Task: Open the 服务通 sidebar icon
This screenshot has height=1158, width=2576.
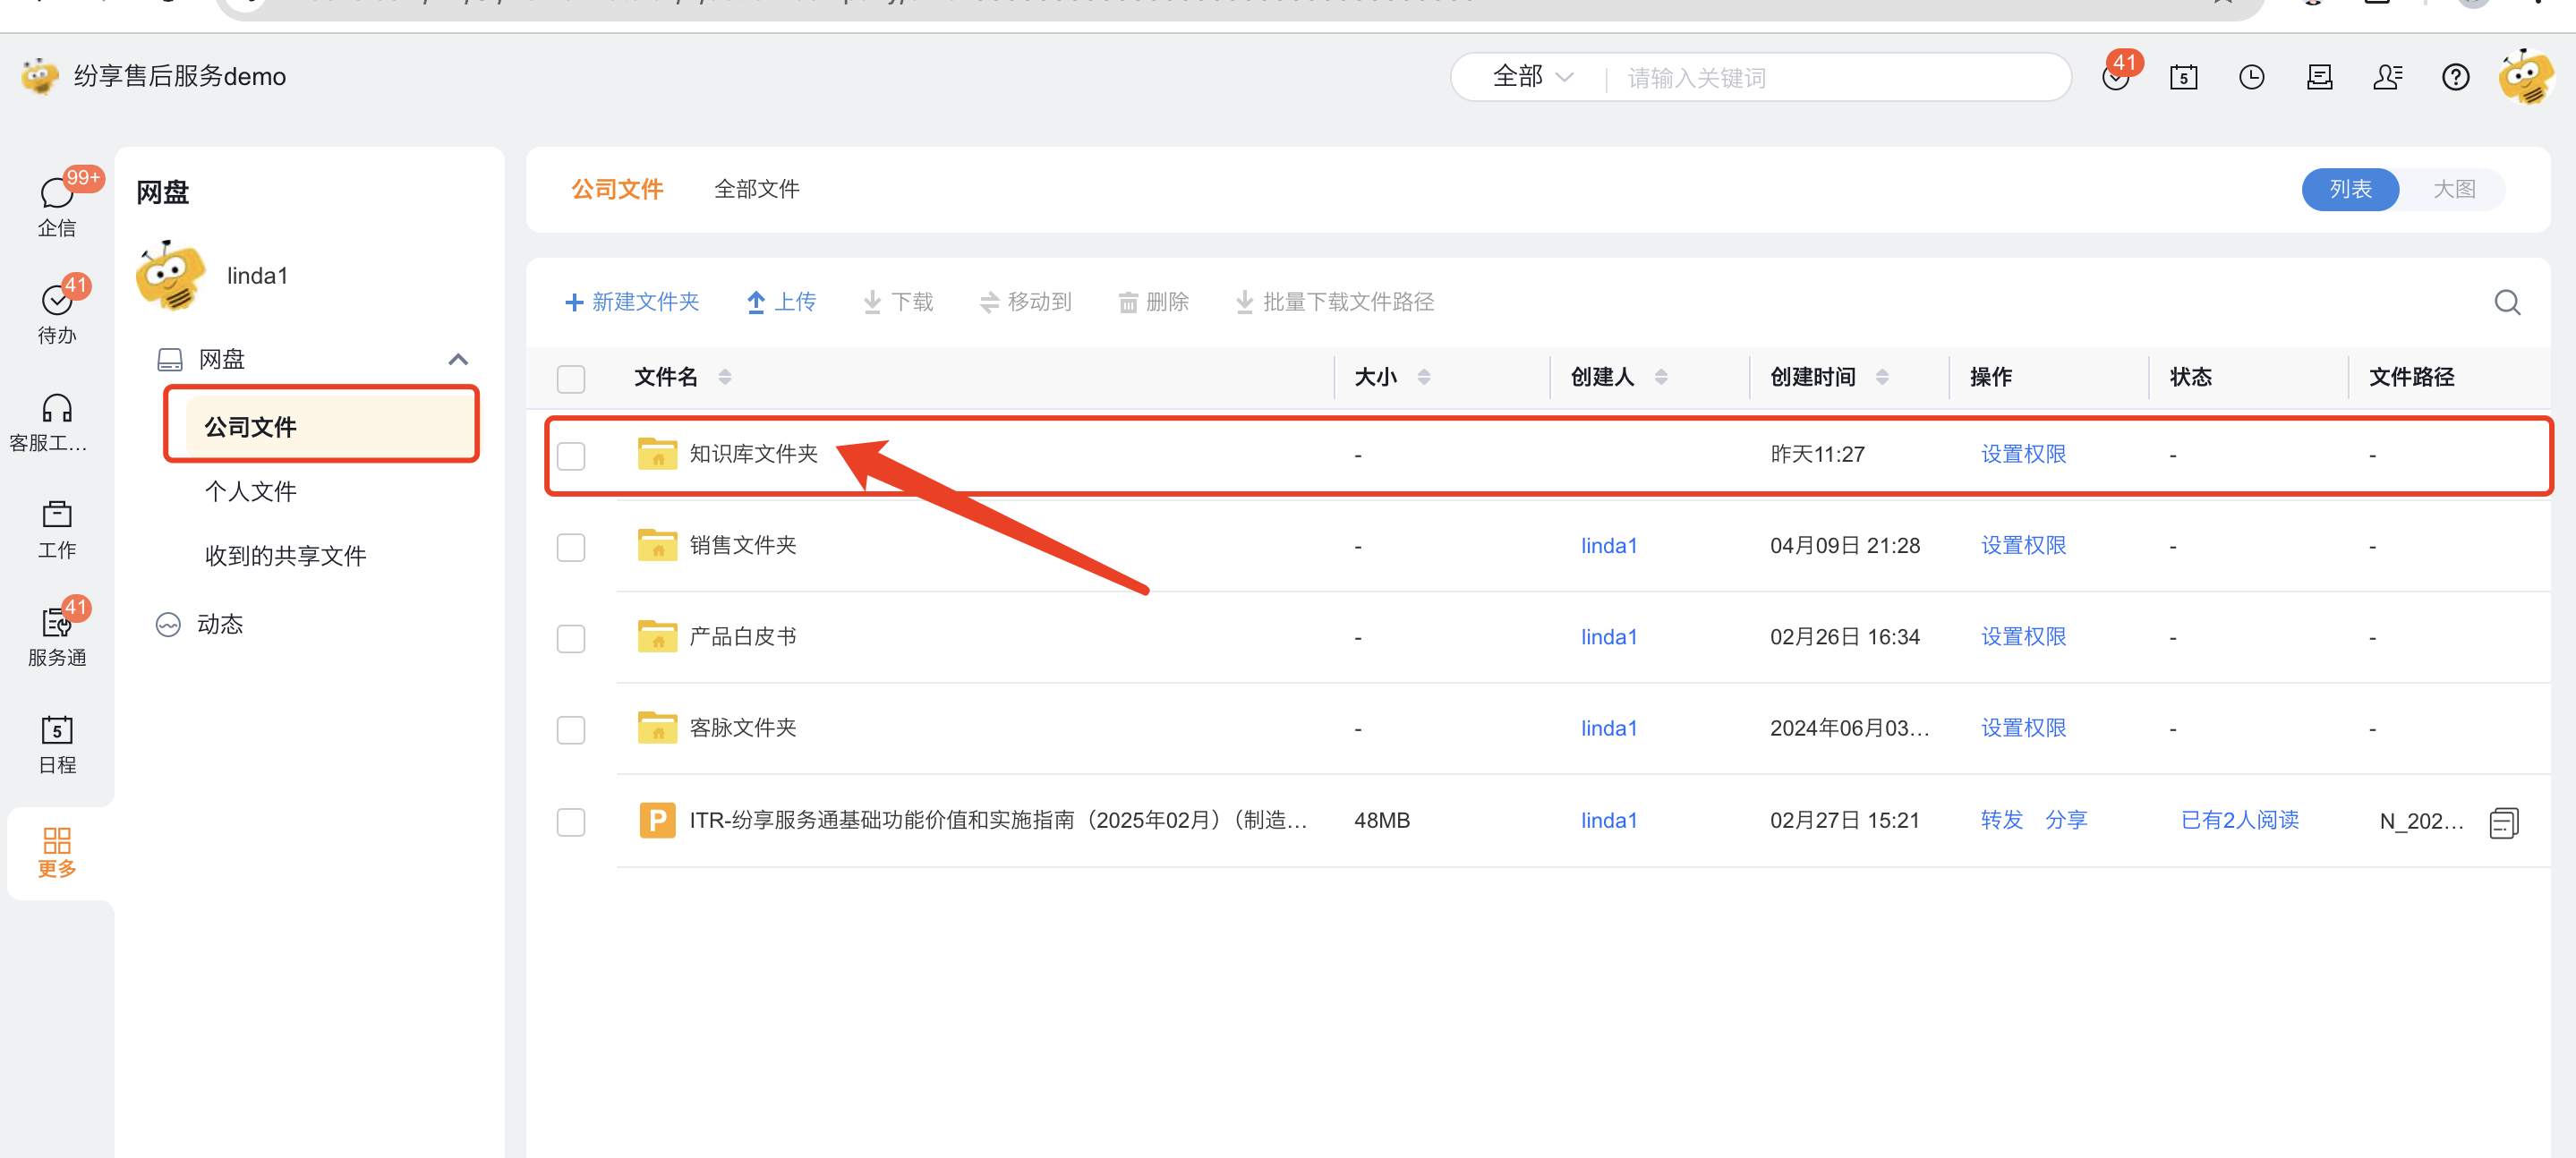Action: tap(57, 624)
